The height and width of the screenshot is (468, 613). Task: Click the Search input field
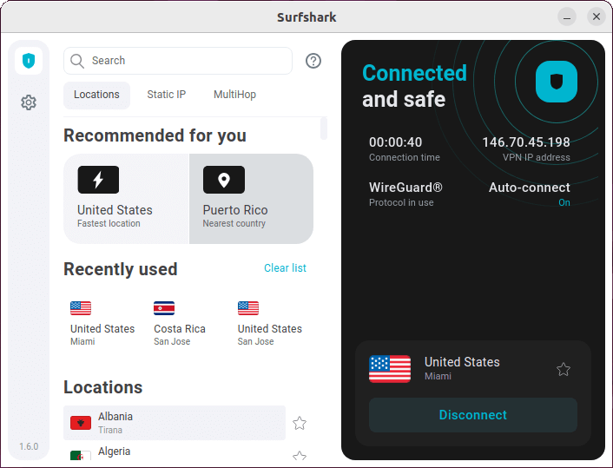point(178,61)
